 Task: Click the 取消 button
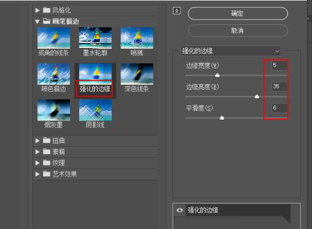click(238, 31)
